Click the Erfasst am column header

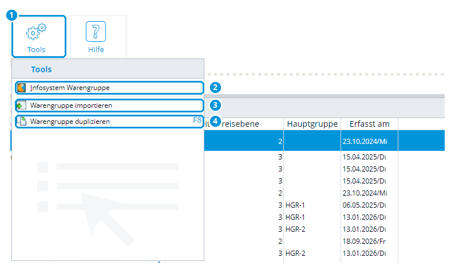coord(369,124)
